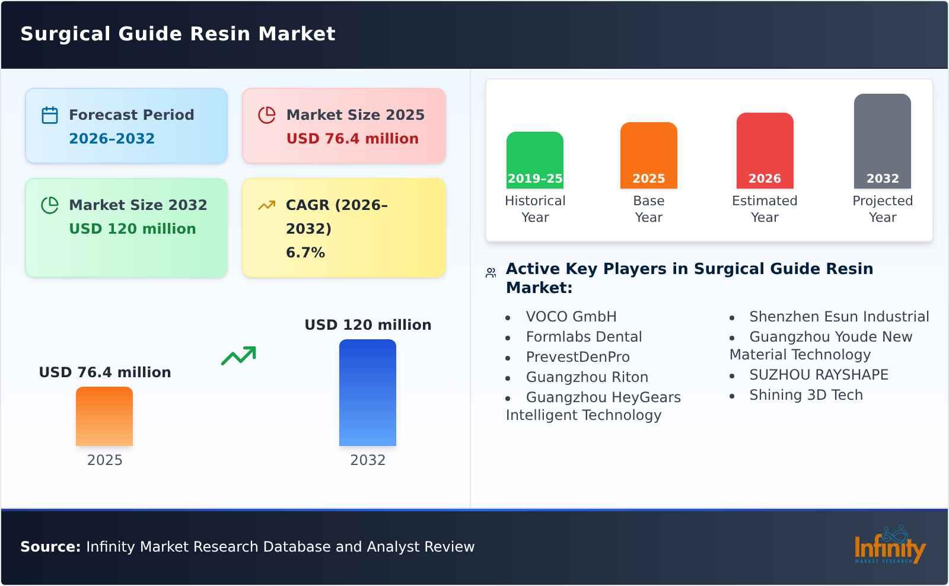Click the pie chart icon next to Market Size 2032
The height and width of the screenshot is (586, 949).
49,205
